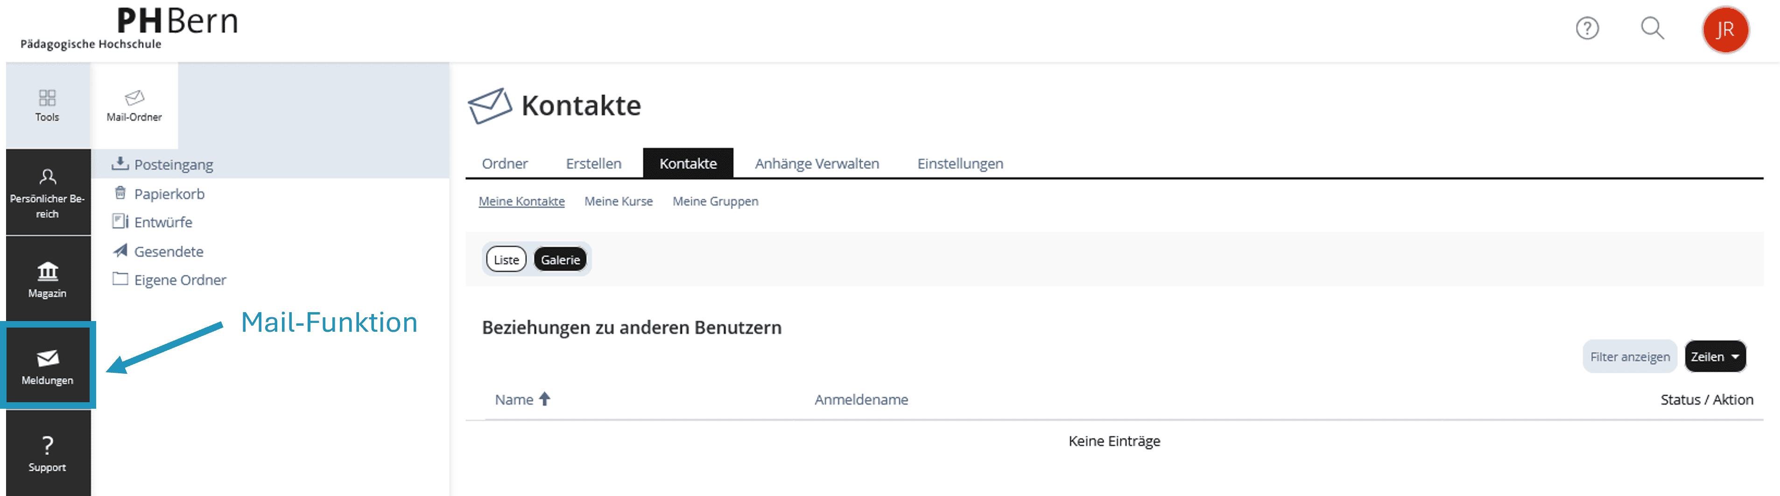The image size is (1780, 496).
Task: Open Meine Gruppen link
Action: click(x=715, y=201)
